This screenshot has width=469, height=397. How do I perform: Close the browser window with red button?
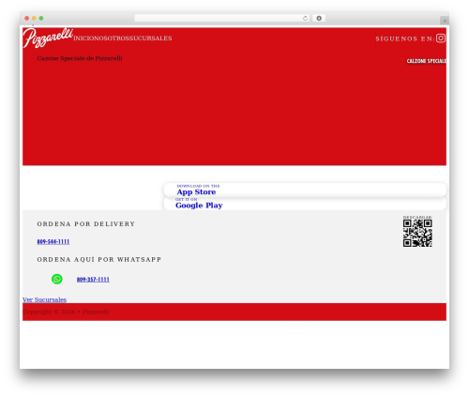[27, 19]
